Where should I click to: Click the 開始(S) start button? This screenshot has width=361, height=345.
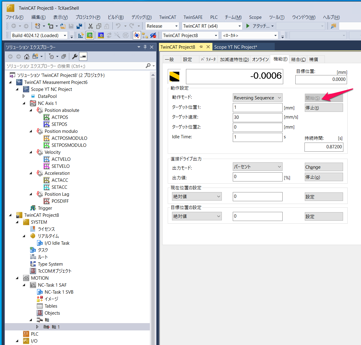coord(324,98)
